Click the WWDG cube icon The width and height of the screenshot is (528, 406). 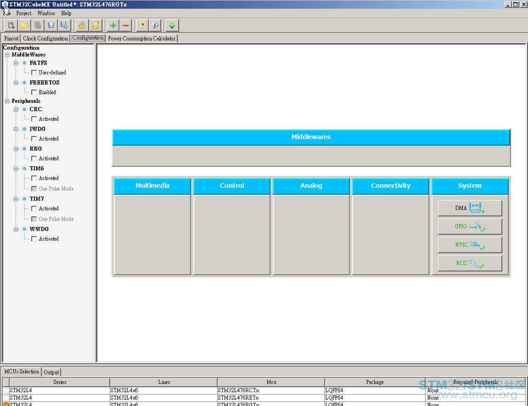click(24, 229)
